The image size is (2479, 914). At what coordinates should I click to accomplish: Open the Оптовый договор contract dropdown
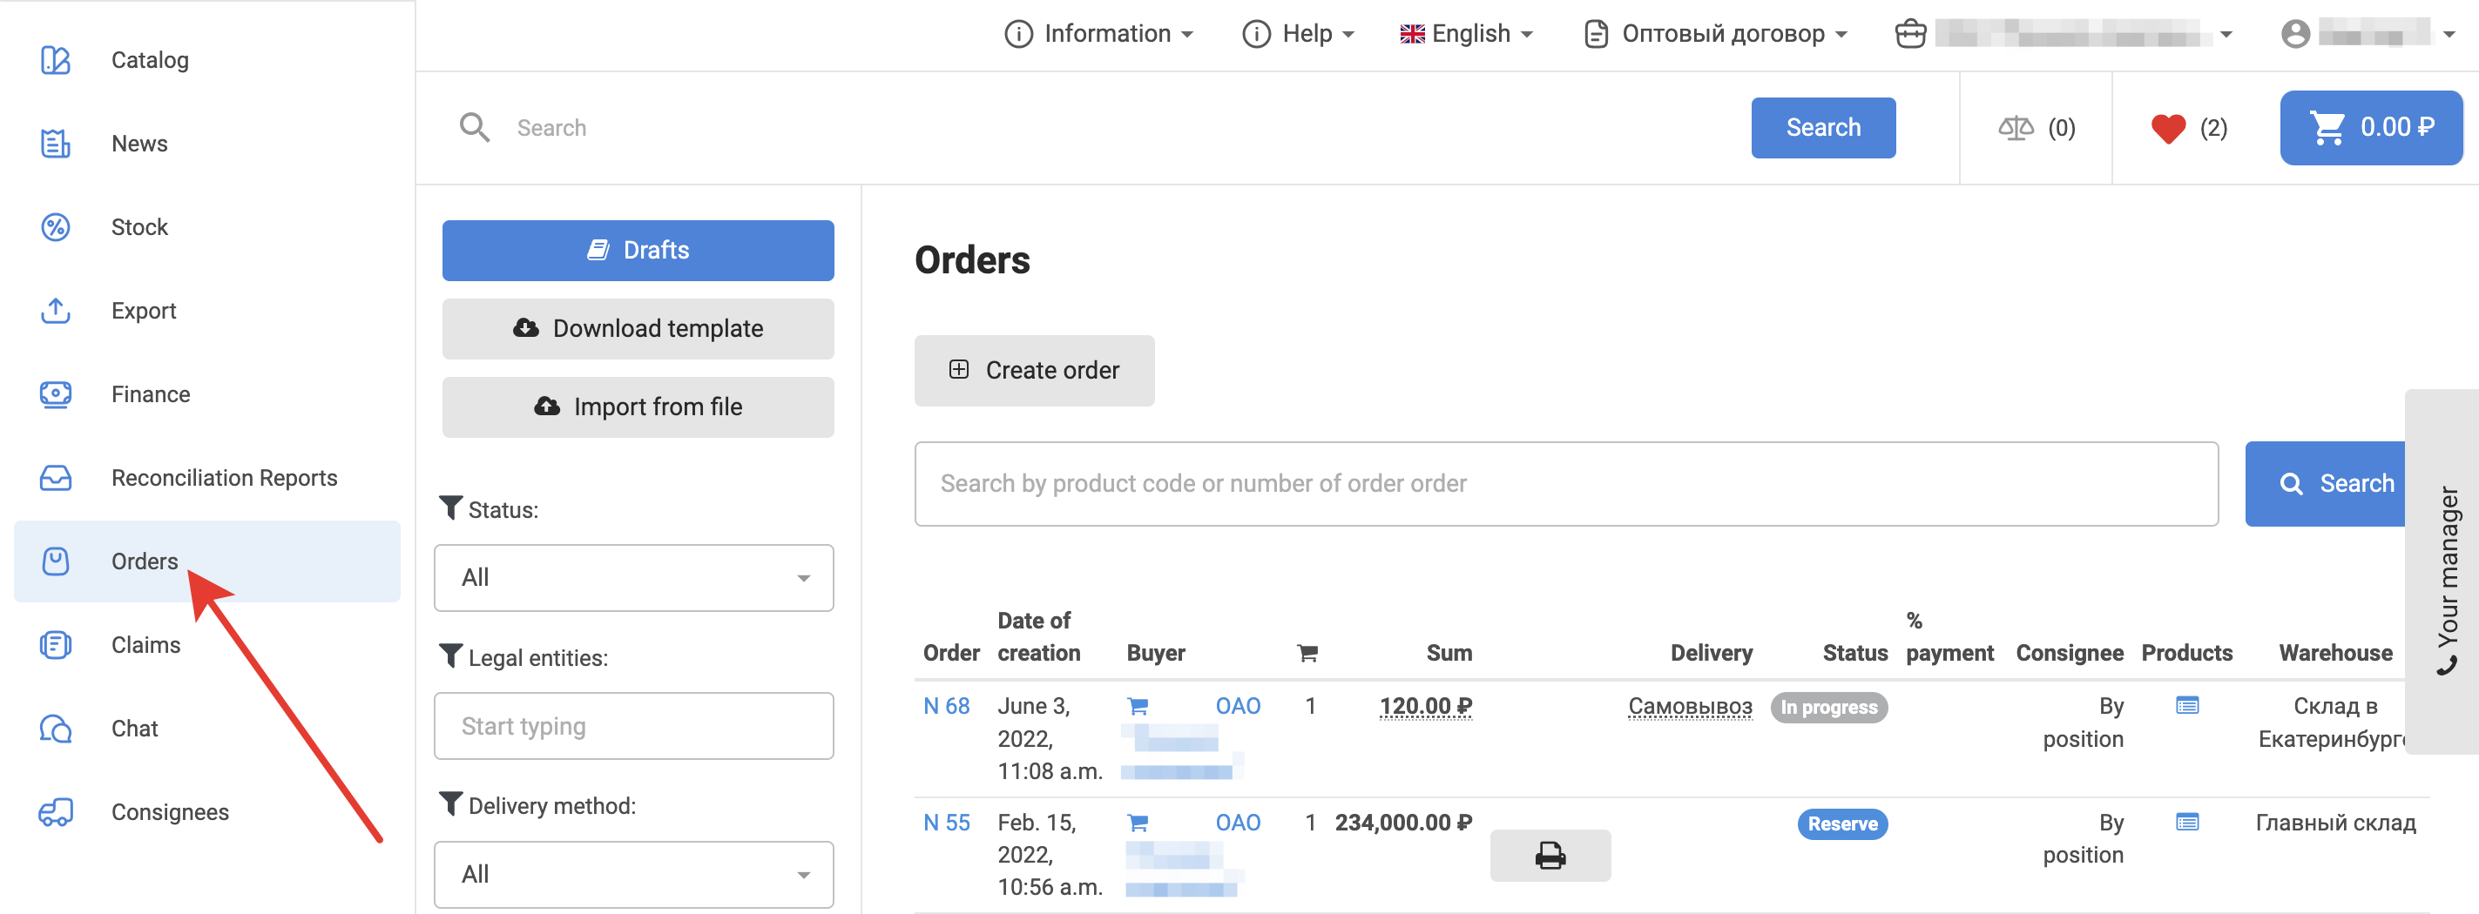[1716, 34]
